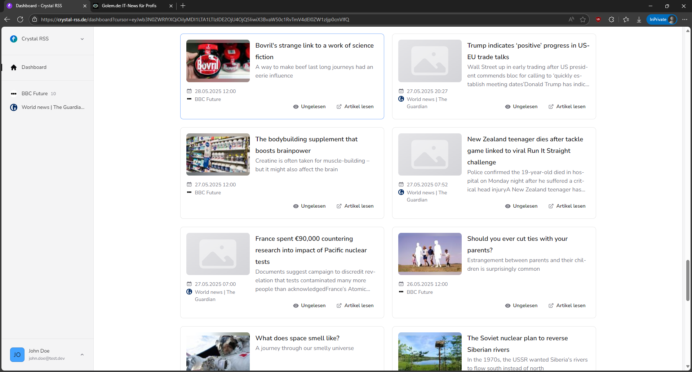Image resolution: width=692 pixels, height=372 pixels.
Task: Click the BBC Future feed icon in sidebar
Action: pos(14,94)
